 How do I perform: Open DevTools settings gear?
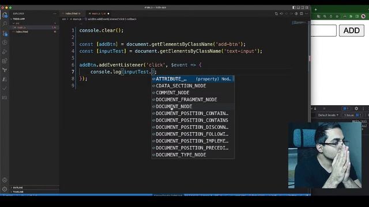pyautogui.click(x=356, y=109)
